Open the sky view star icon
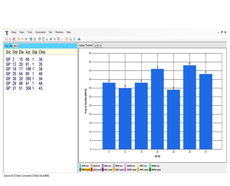The image size is (230, 186). (x=51, y=39)
